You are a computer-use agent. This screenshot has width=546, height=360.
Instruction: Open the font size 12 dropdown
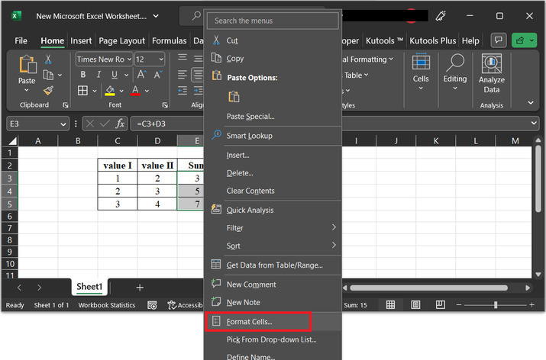161,59
